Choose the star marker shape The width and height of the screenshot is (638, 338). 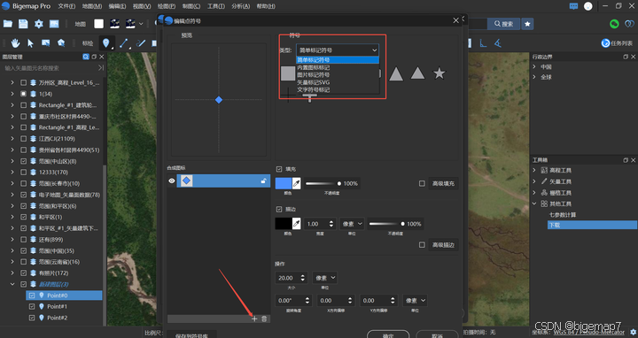point(439,73)
